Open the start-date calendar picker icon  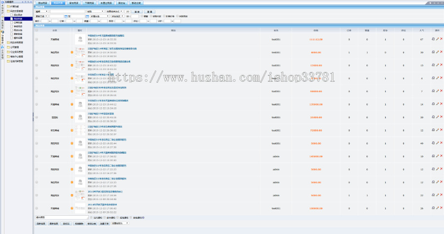coord(66,16)
